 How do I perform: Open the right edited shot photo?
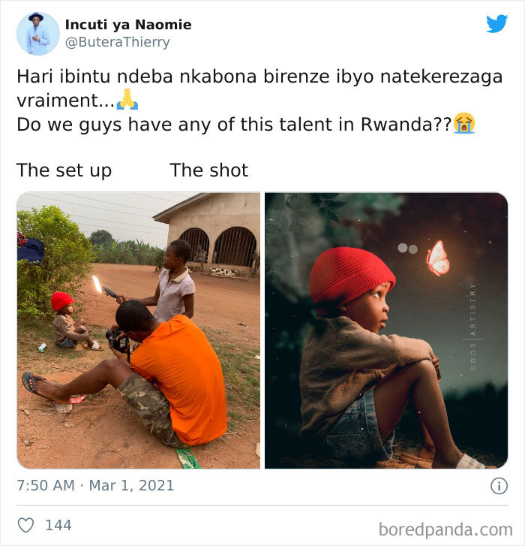click(x=386, y=330)
